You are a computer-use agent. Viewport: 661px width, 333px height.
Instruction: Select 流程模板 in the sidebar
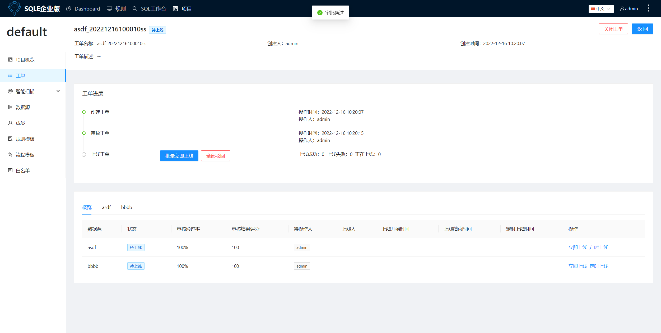(x=25, y=154)
